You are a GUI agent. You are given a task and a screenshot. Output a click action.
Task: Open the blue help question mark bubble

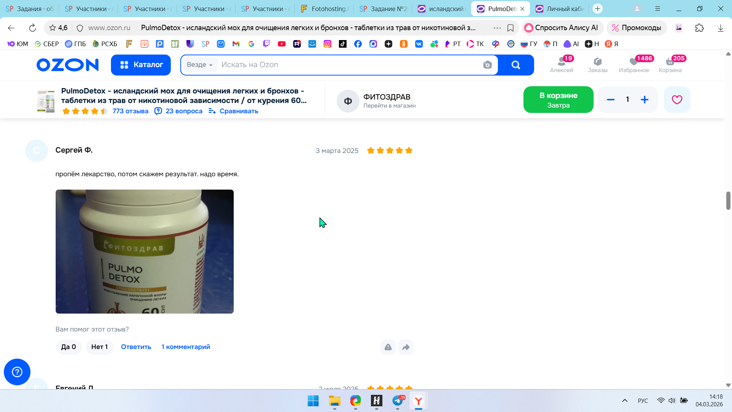coord(17,372)
